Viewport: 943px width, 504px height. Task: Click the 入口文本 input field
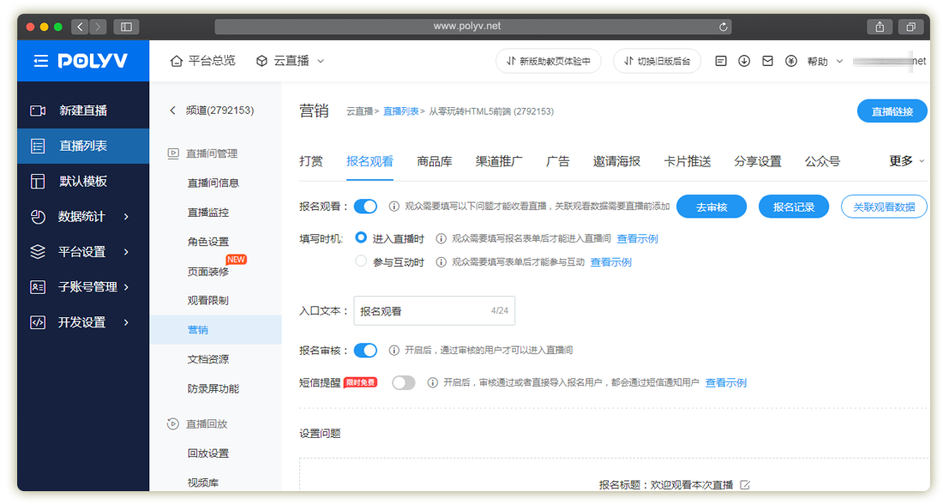pos(420,311)
